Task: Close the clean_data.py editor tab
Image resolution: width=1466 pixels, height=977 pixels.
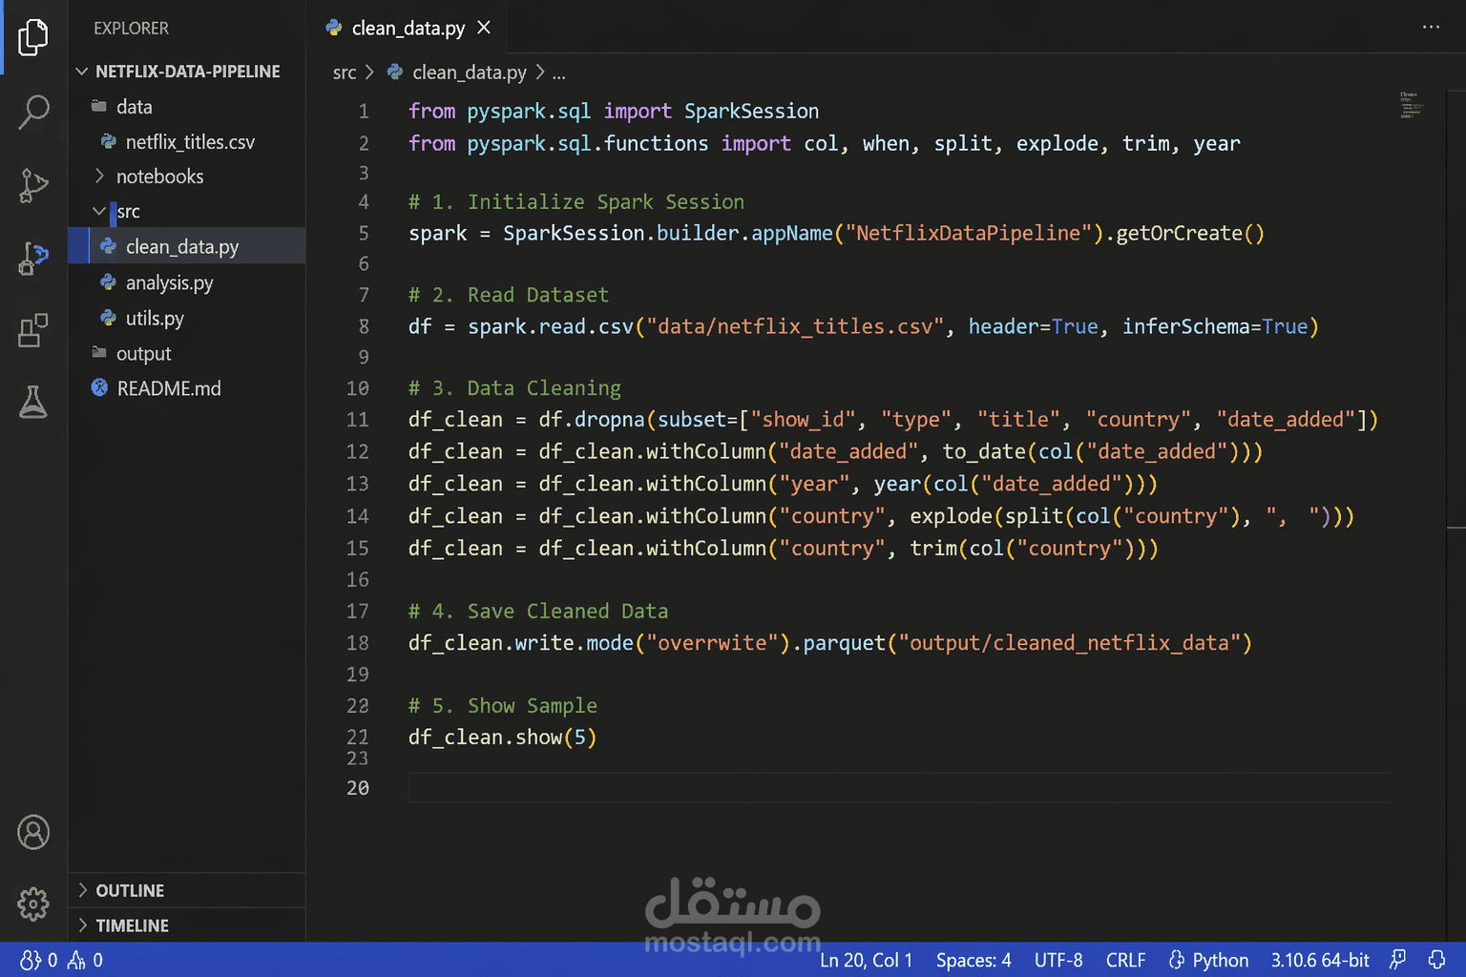Action: point(484,28)
